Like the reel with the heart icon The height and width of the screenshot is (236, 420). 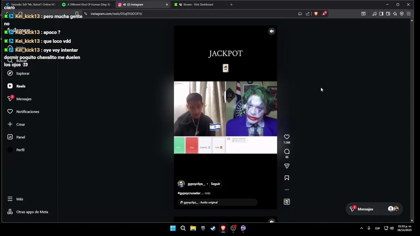click(287, 137)
